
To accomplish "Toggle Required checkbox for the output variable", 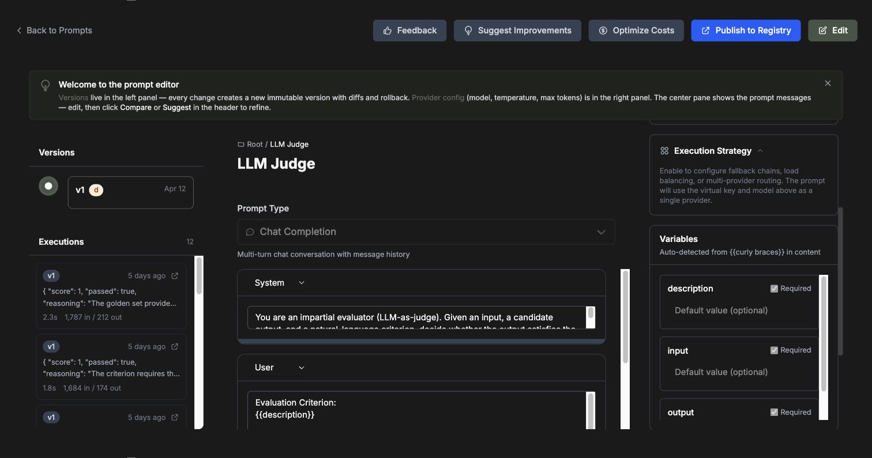I will pos(774,412).
